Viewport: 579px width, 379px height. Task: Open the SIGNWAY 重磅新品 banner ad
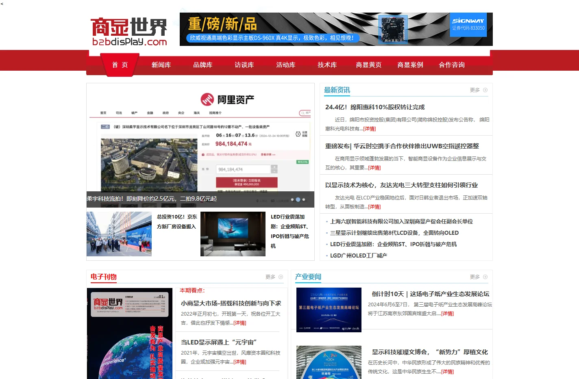(336, 29)
